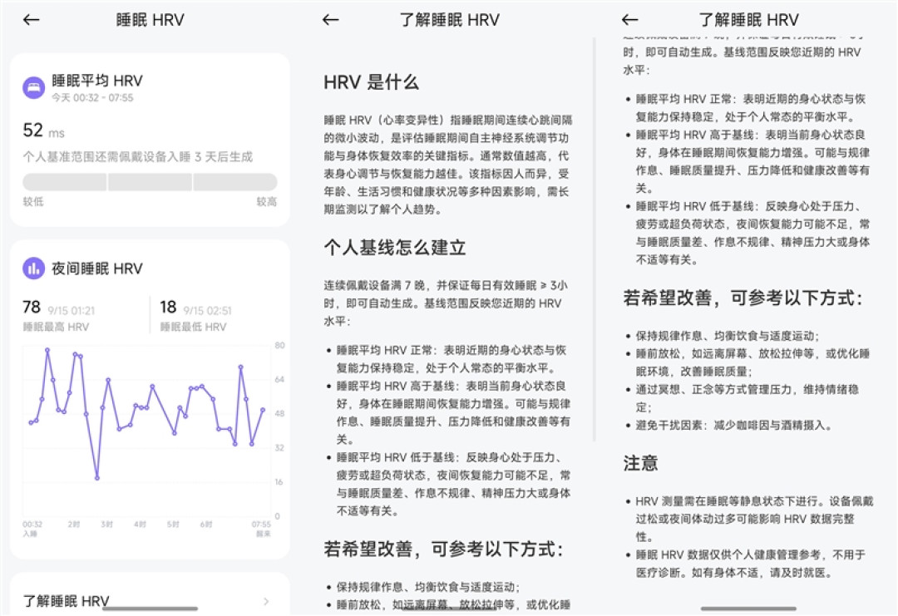Tap the 较低–较高 HRV range bar

coord(150,182)
